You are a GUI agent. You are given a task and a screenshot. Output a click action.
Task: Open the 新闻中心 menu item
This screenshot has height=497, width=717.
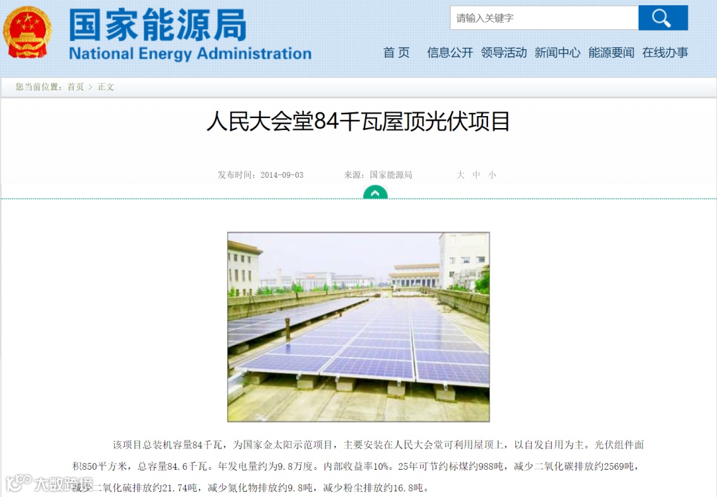[558, 52]
